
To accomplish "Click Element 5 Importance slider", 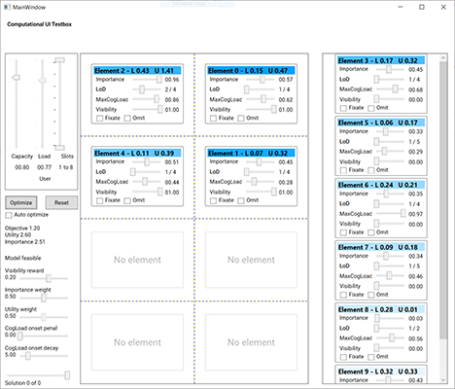I will pos(389,131).
